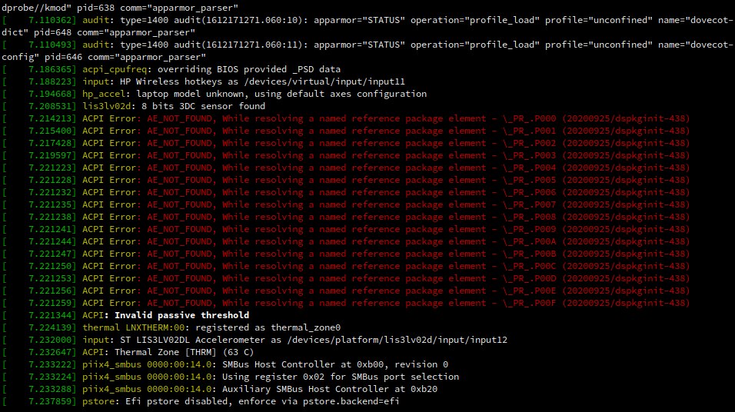Image resolution: width=735 pixels, height=412 pixels.
Task: Click 'Using register 0x02 for SMBus port selection'
Action: click(x=341, y=377)
